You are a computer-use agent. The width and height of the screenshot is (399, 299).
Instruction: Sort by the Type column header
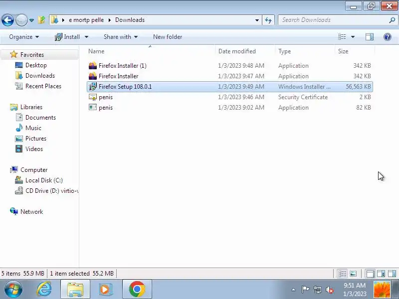305,51
